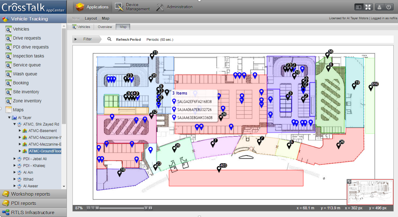Expand PDI - Khaleej node
Viewport: 398px width, 217px height.
pyautogui.click(x=15, y=165)
